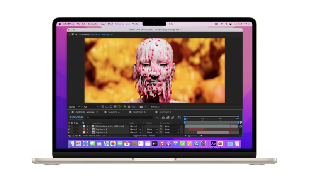Switch to the Illustration_C timeline tab
The image size is (309, 180).
165,112
